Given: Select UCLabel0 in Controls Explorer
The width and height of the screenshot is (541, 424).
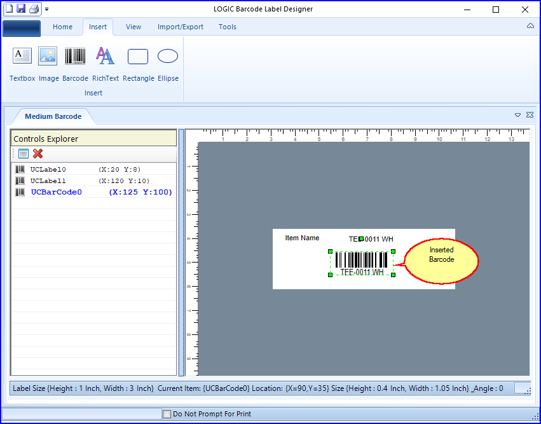Looking at the screenshot, I should [94, 169].
